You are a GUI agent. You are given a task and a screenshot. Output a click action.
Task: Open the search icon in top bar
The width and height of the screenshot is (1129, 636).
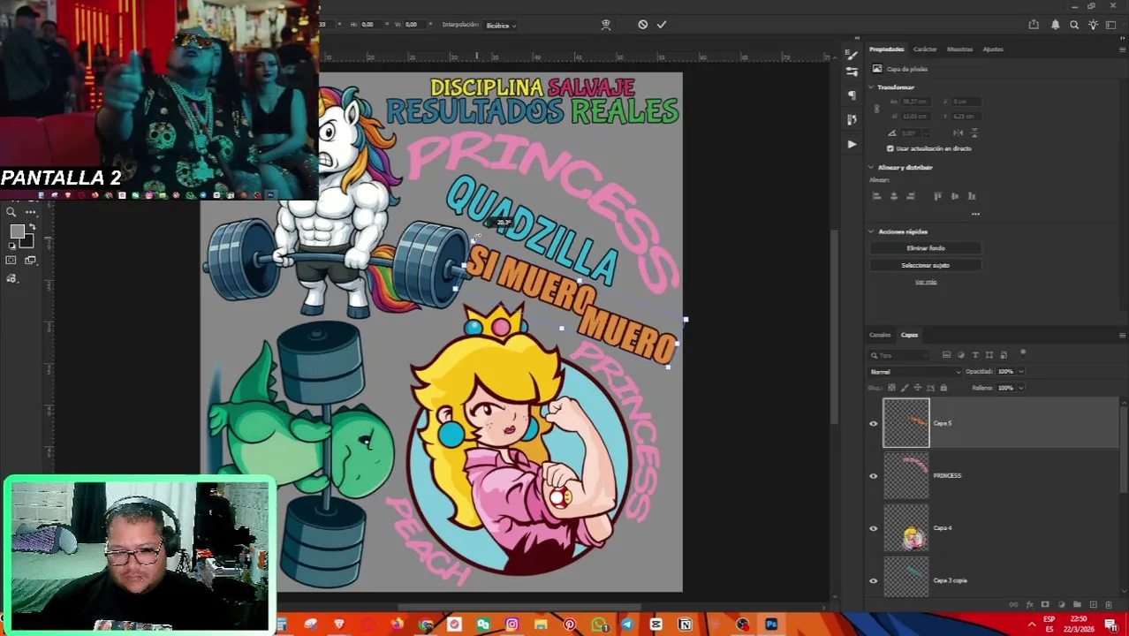click(x=1074, y=25)
